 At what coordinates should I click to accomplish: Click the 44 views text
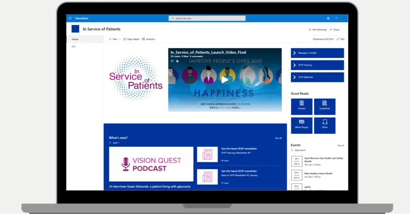point(225,160)
